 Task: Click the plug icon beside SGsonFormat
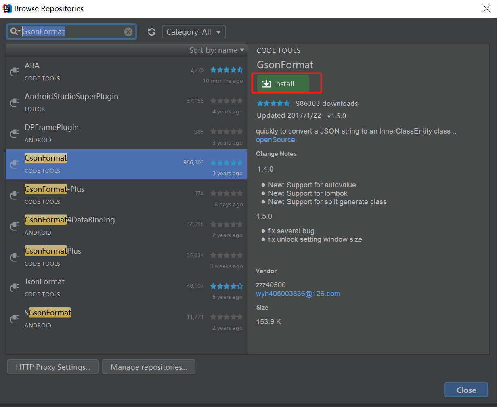tap(15, 319)
